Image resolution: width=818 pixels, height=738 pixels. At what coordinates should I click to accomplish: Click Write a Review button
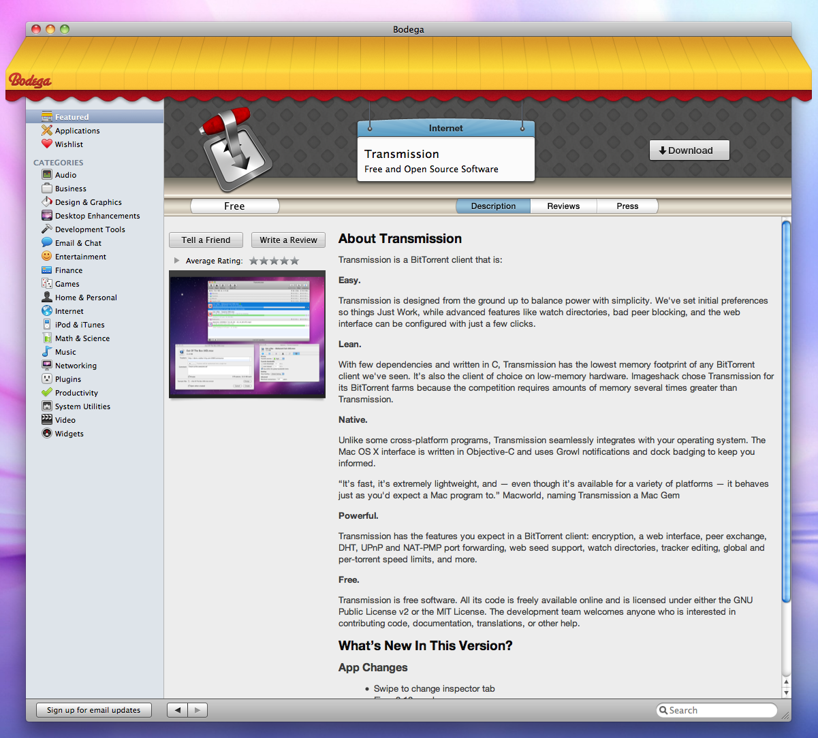click(x=288, y=240)
